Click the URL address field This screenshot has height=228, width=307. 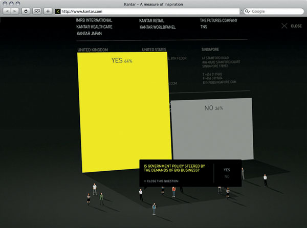click(148, 11)
